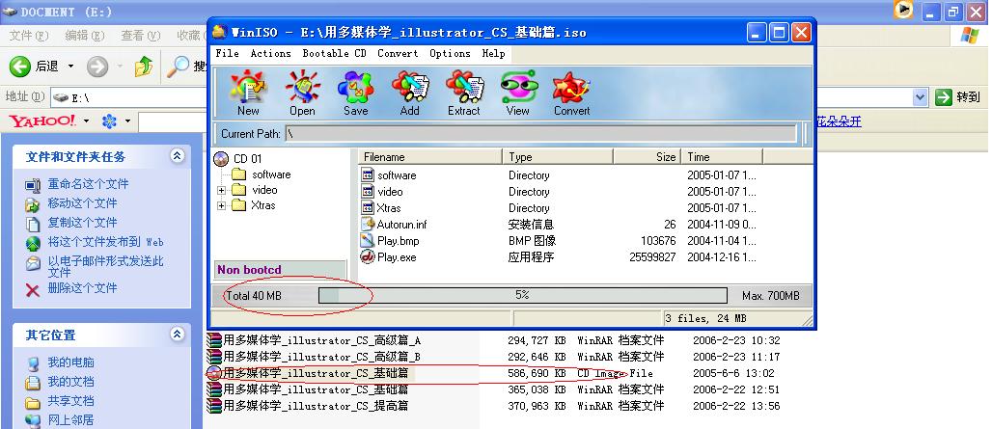Click the 5% disc capacity progress bar
This screenshot has height=429, width=992.
pos(523,296)
